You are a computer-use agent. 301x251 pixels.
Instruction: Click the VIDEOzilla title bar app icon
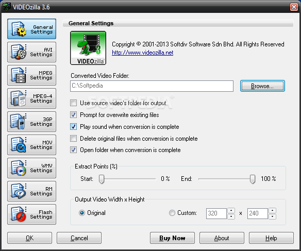(x=7, y=7)
